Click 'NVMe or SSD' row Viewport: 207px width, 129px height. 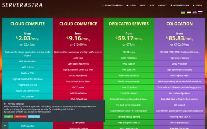pyautogui.click(x=28, y=73)
